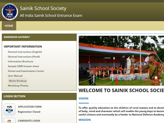Click the APPLICATION FORM heading
Screen dimensions: 164x123
30,107
